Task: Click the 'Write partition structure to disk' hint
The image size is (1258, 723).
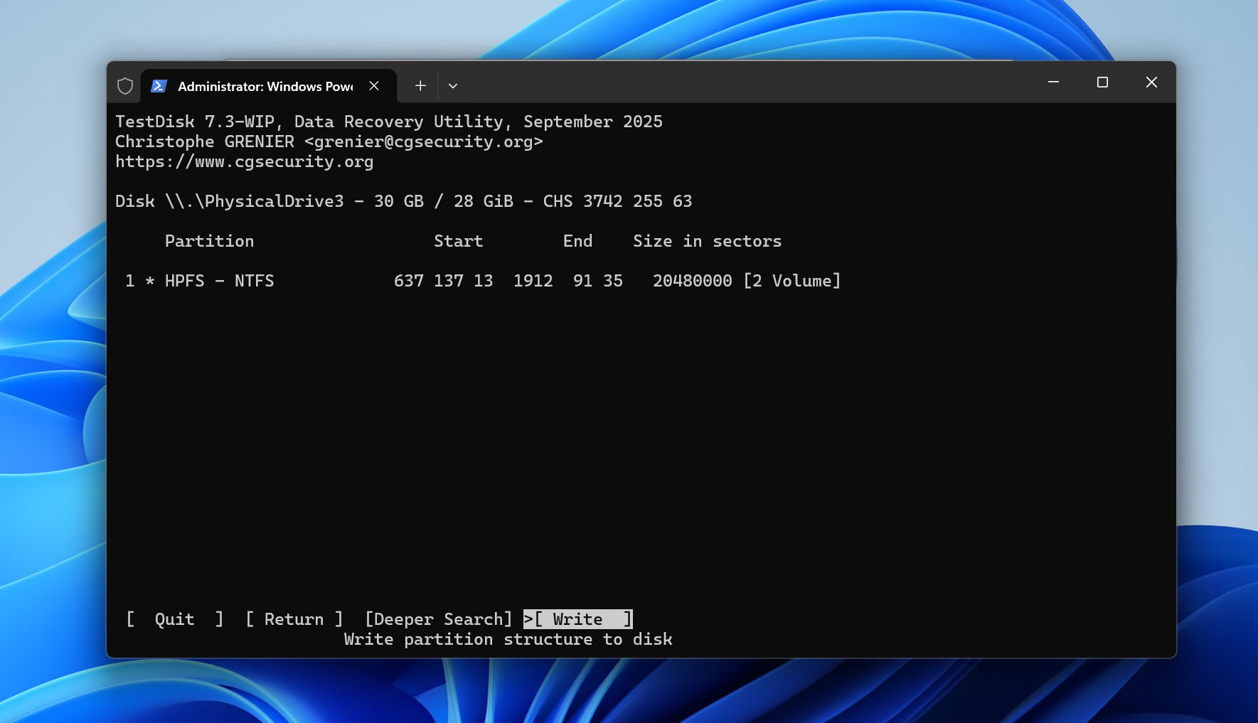Action: (508, 639)
